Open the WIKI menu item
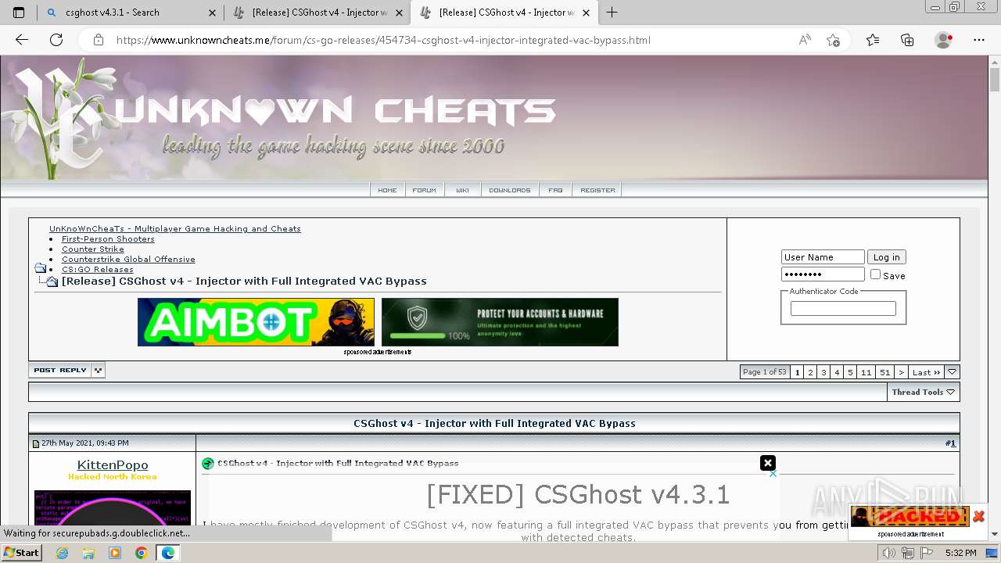Viewport: 1001px width, 563px height. coord(462,190)
